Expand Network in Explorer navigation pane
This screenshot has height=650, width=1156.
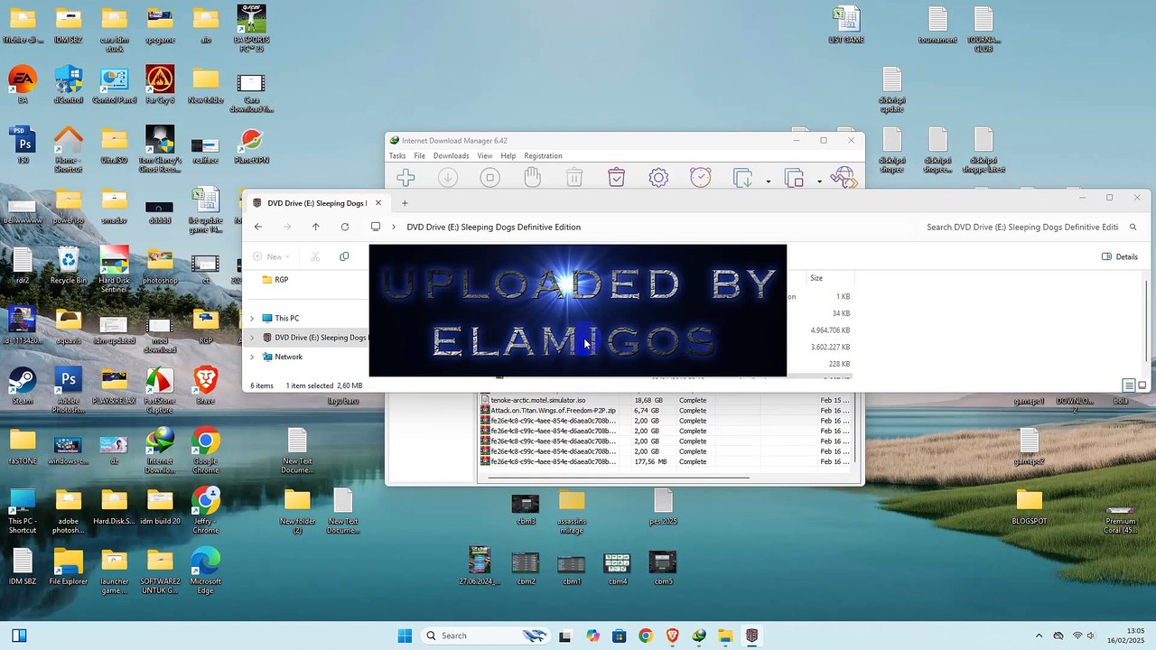pyautogui.click(x=252, y=357)
